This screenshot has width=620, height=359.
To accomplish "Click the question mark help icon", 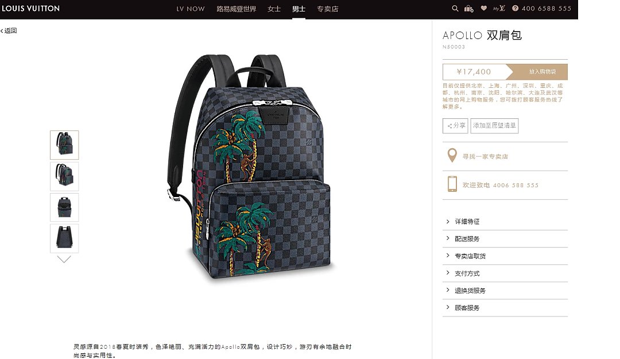I will click(x=515, y=8).
